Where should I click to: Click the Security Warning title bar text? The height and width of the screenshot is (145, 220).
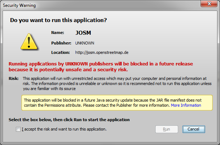click(x=19, y=5)
